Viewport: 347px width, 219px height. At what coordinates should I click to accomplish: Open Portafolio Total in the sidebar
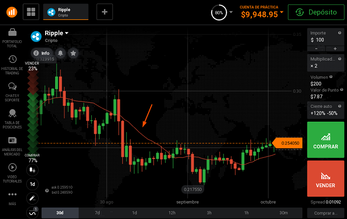click(x=12, y=38)
